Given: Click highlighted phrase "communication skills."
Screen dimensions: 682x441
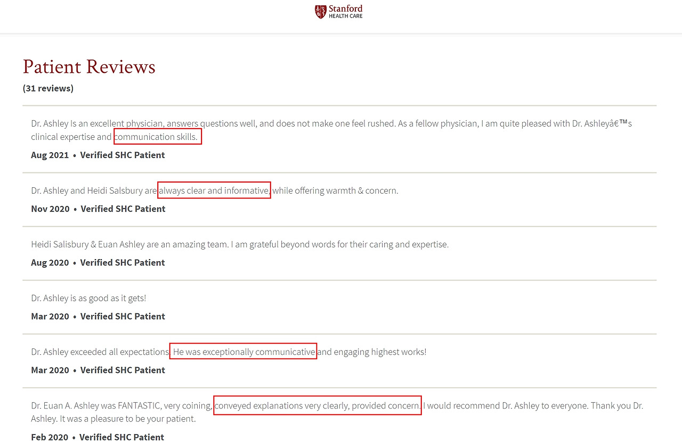Looking at the screenshot, I should click(158, 137).
